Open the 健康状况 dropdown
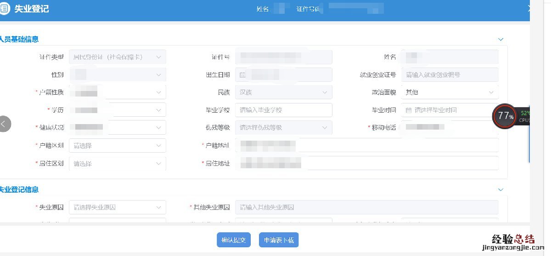The height and width of the screenshot is (256, 551). [117, 128]
